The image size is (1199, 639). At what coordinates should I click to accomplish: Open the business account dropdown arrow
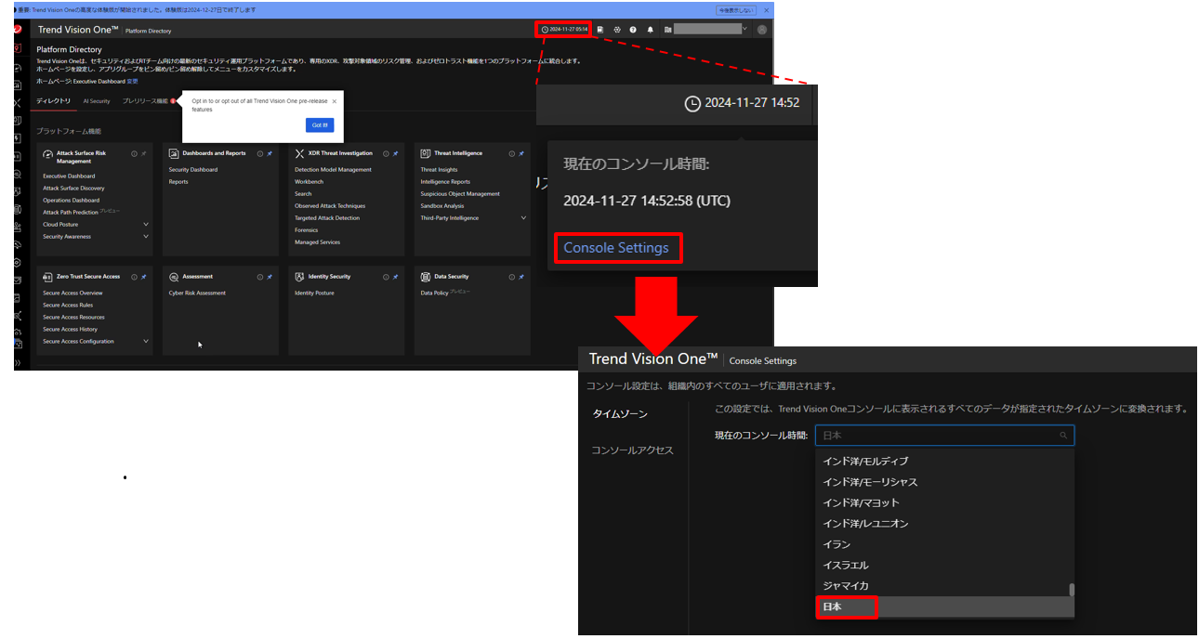click(744, 28)
